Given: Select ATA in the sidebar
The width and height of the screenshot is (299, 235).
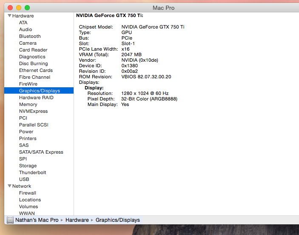Looking at the screenshot, I should pos(23,23).
